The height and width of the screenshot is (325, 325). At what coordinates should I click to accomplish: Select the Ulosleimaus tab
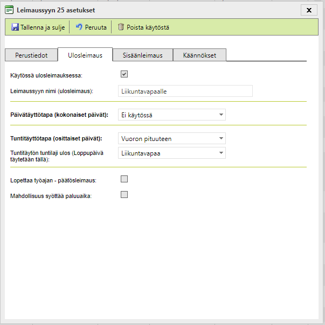point(85,55)
